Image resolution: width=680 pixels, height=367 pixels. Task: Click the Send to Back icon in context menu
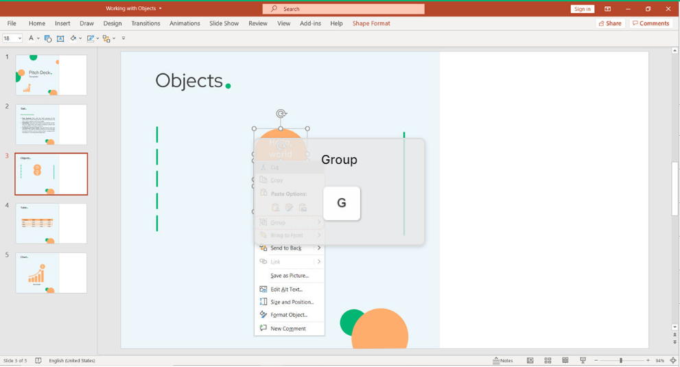point(263,248)
